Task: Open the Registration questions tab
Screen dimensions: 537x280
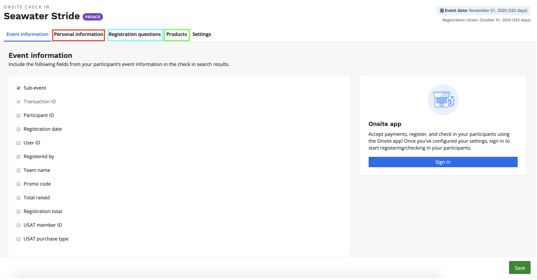Action: point(135,34)
